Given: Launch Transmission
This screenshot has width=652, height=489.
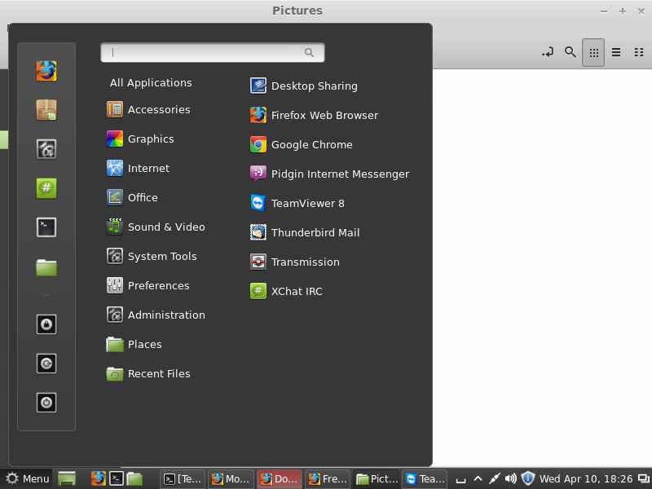Looking at the screenshot, I should point(295,262).
